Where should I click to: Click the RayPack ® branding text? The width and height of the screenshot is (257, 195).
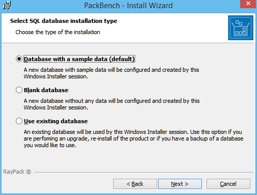[17, 172]
